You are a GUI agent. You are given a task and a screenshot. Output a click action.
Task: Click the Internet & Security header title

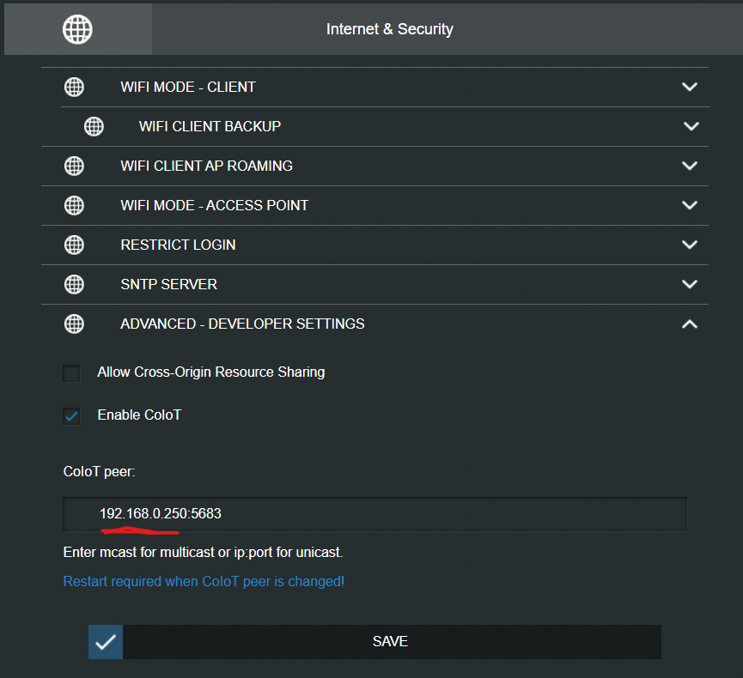(389, 29)
